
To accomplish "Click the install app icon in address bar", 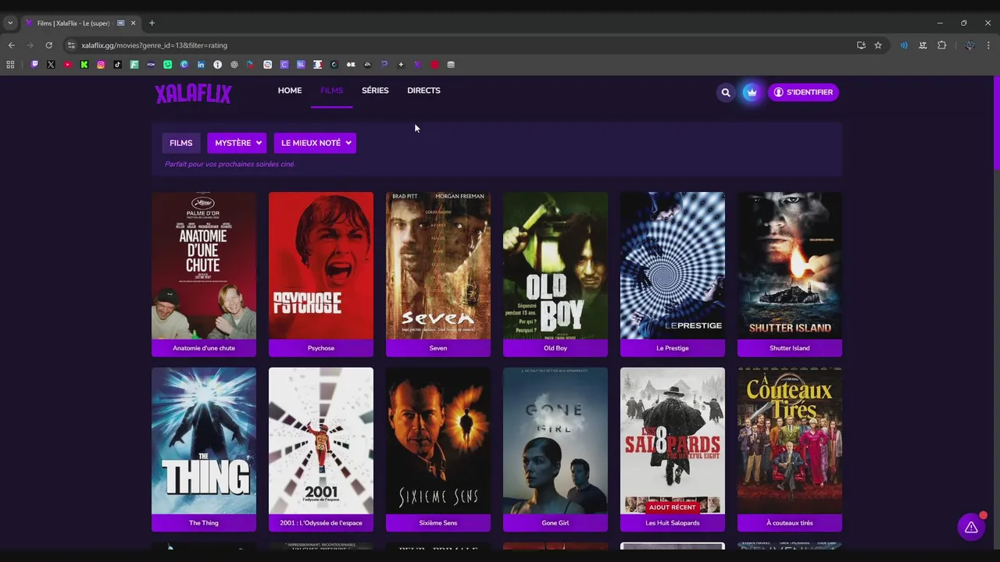I will tap(861, 45).
